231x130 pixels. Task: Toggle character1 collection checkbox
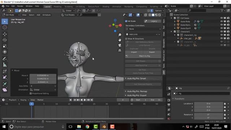point(175,31)
